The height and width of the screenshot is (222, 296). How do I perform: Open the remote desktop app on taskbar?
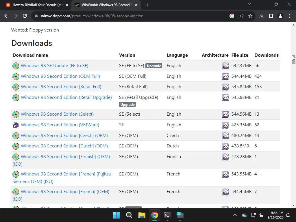180,215
